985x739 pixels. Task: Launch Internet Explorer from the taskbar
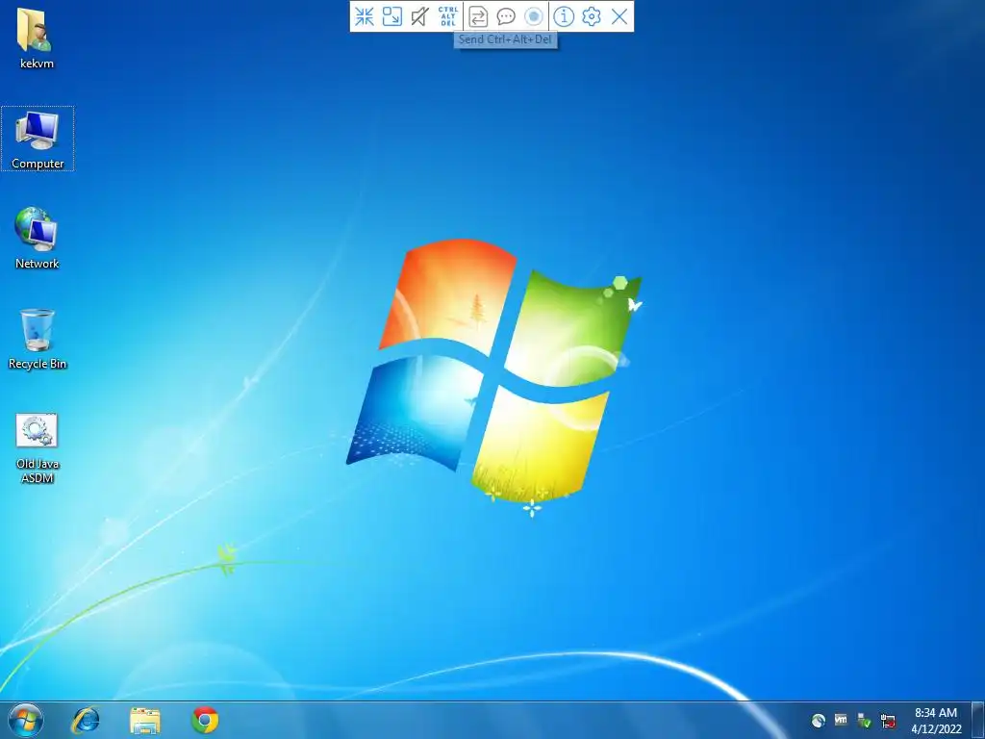click(86, 720)
